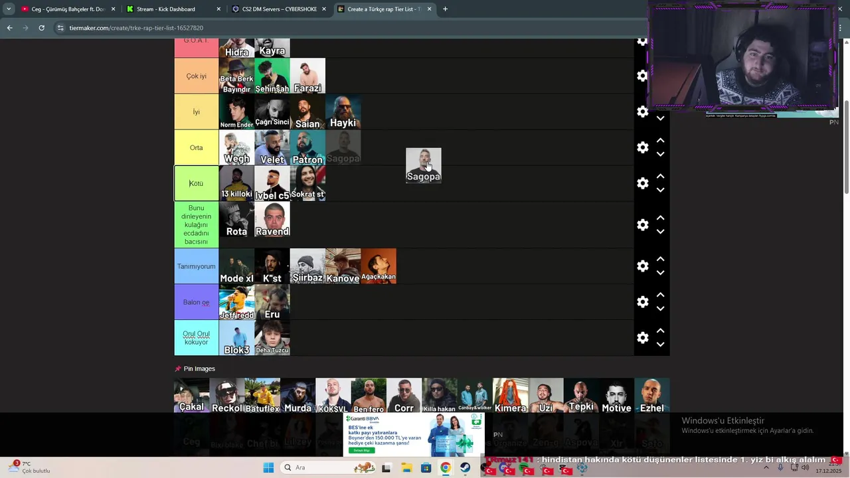Image resolution: width=850 pixels, height=478 pixels.
Task: Pick the Şehinşah image
Action: 272,76
